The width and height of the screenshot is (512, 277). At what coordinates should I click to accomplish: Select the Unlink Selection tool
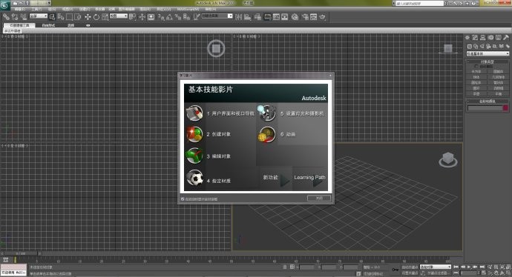coord(15,17)
